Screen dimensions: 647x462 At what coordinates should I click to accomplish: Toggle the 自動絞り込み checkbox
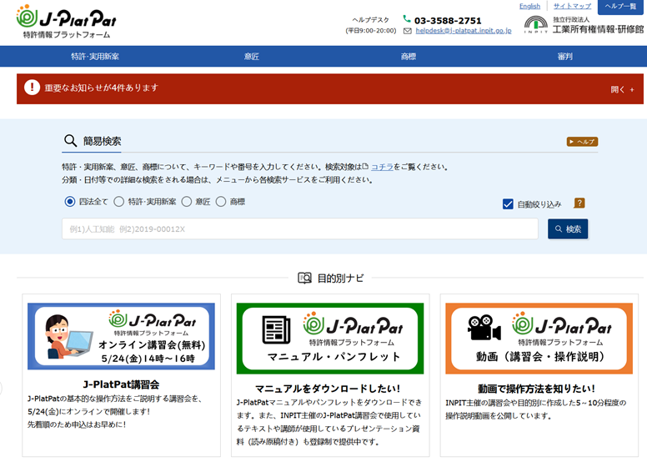tap(508, 204)
